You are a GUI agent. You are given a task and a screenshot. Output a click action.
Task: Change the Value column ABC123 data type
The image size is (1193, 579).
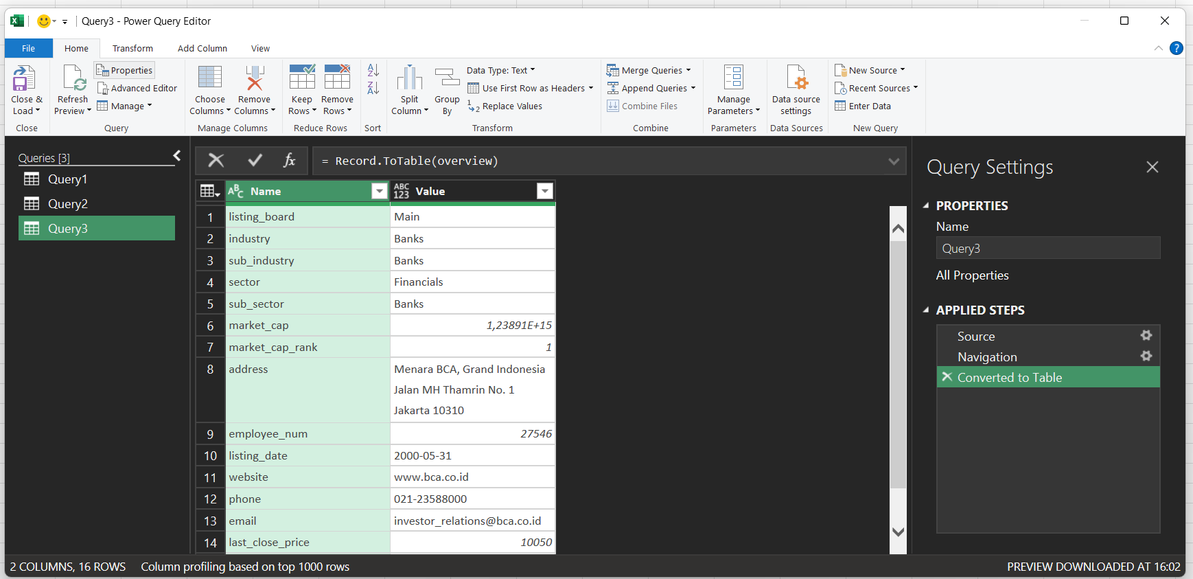click(402, 191)
